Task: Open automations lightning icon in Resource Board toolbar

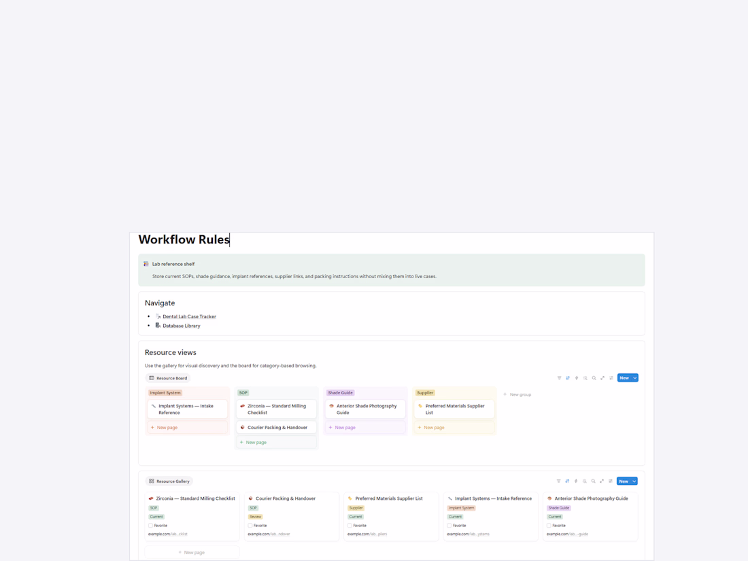Action: [x=576, y=378]
